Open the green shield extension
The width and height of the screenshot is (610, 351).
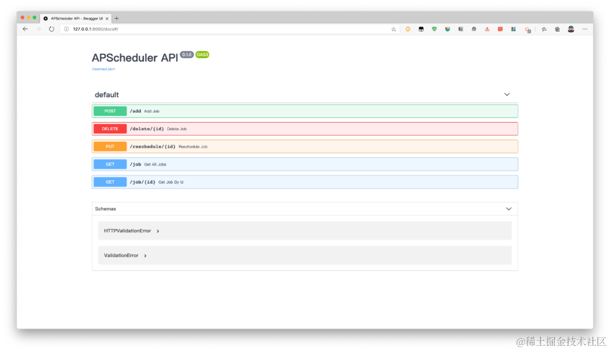434,29
